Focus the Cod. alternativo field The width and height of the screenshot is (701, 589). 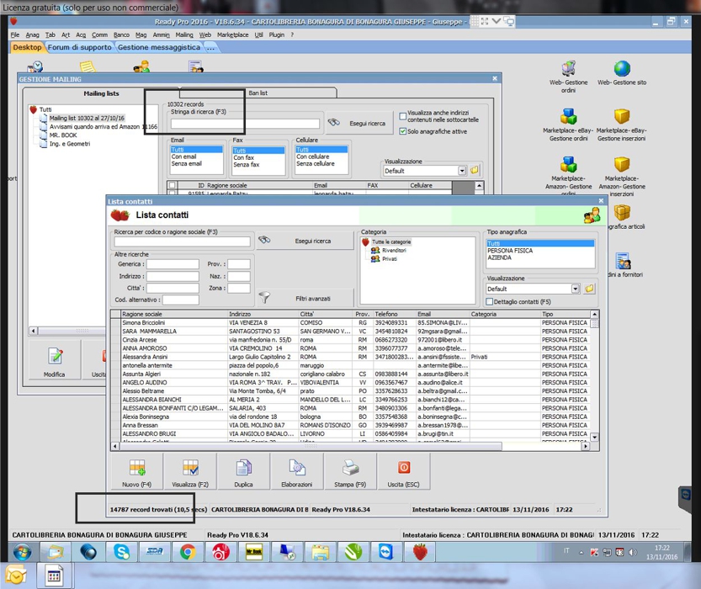tap(181, 300)
